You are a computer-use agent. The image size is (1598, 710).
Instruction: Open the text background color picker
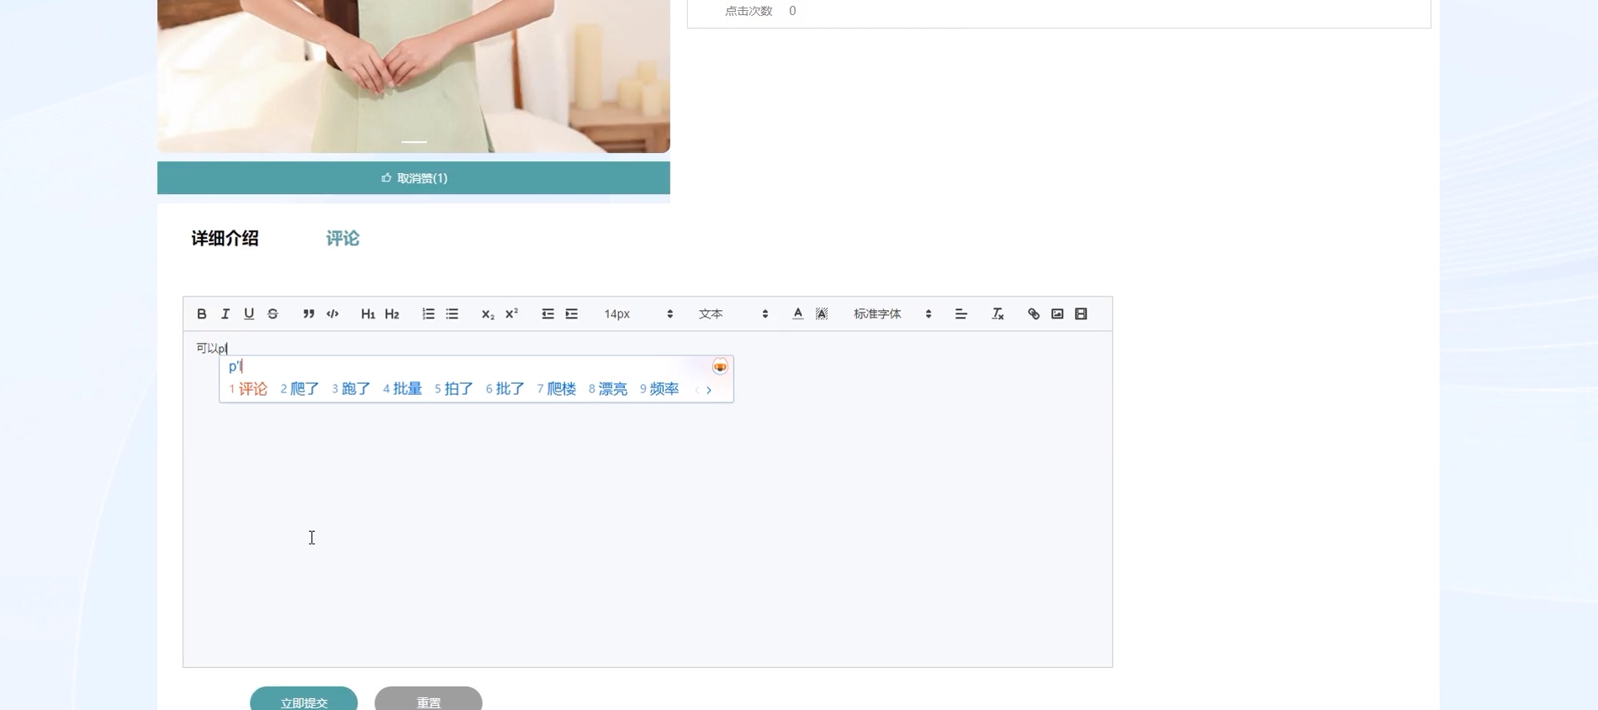(822, 313)
